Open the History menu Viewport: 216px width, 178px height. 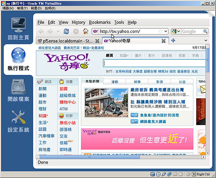[78, 22]
